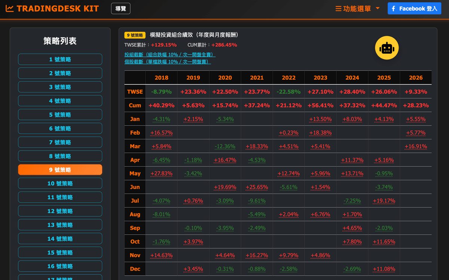Click the TradingDesk Kit chart logo icon

click(x=10, y=9)
